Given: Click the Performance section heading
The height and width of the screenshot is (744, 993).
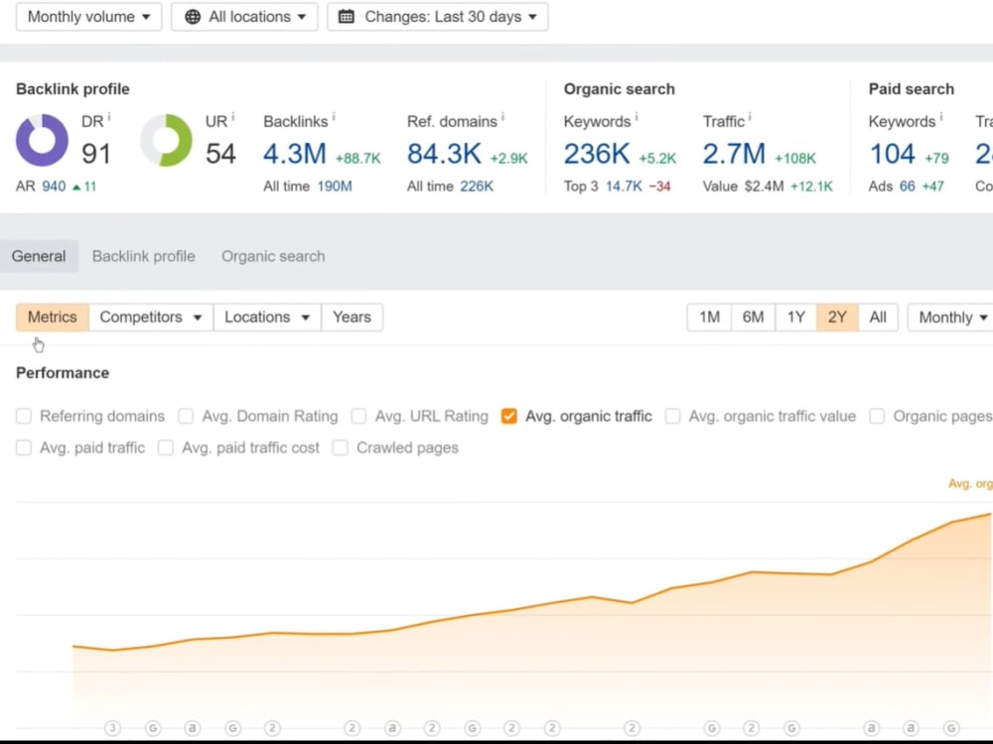Looking at the screenshot, I should click(x=63, y=373).
